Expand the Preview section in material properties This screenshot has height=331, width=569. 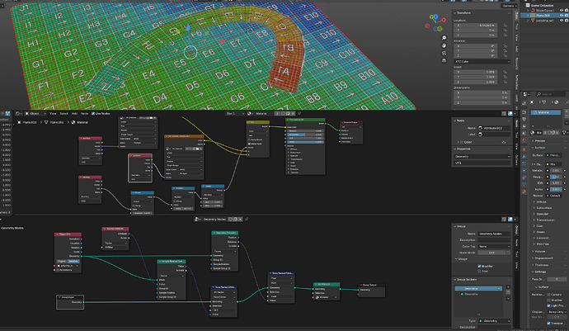533,140
